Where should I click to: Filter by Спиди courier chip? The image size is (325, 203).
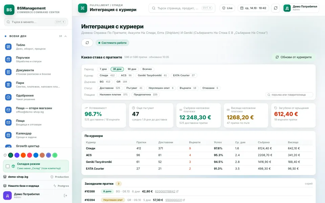click(x=107, y=75)
